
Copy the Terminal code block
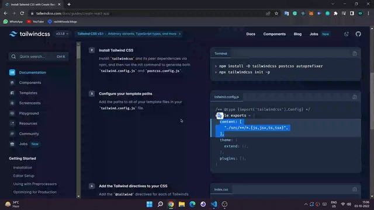355,54
